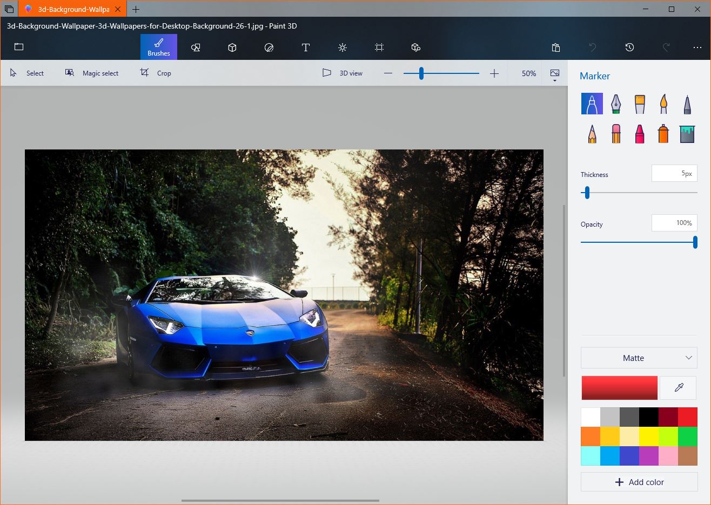
Task: Activate the Select tool
Action: pyautogui.click(x=27, y=73)
